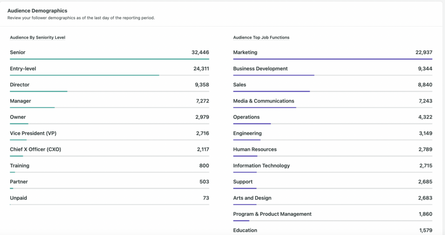Select the Education job function label

pos(245,230)
